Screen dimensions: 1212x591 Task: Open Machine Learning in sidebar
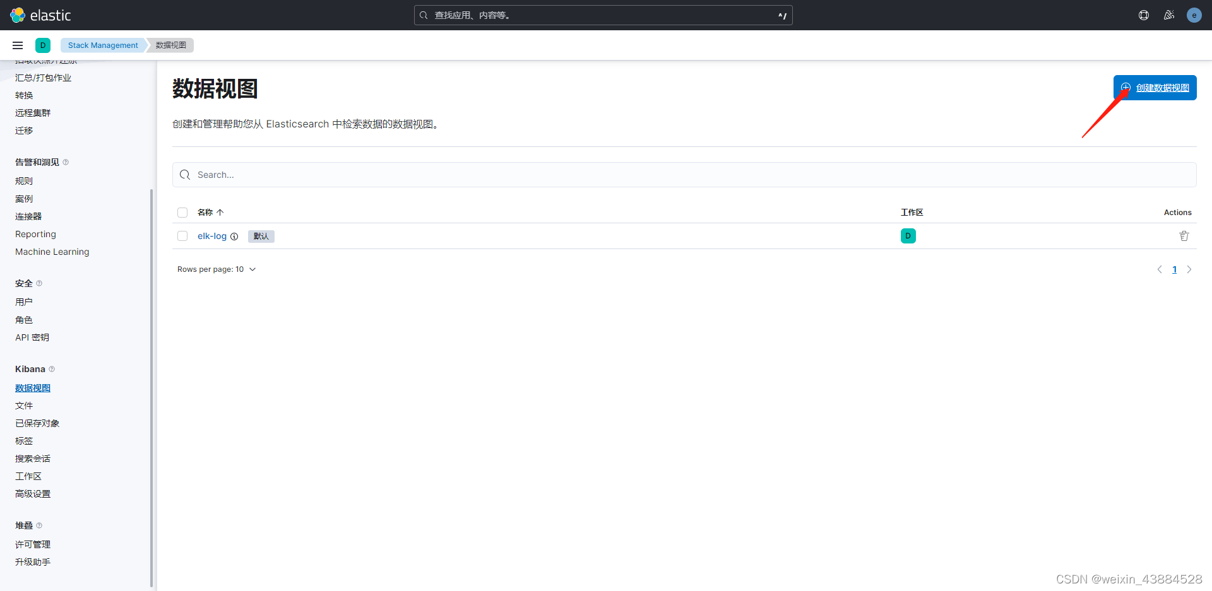tap(52, 252)
